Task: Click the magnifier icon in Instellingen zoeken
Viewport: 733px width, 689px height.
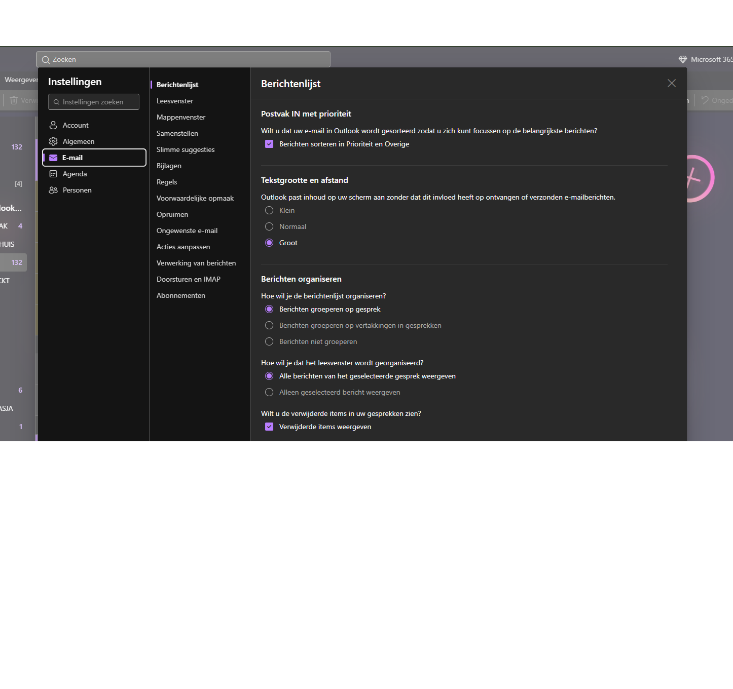Action: click(56, 102)
